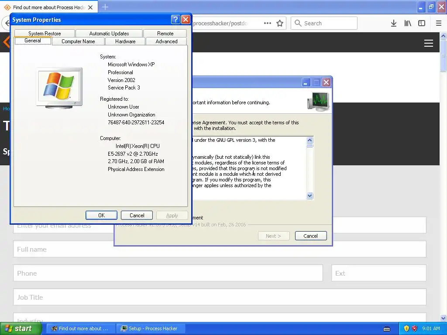447x335 pixels.
Task: Click the Process Hacker monitor icon in setup
Action: 319,102
